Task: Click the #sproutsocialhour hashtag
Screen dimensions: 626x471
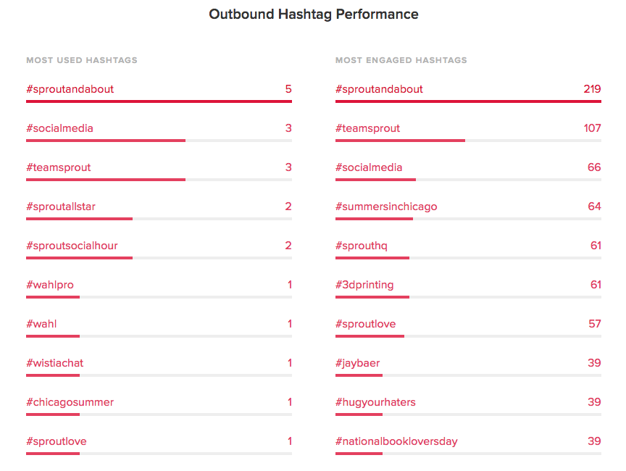Action: (x=72, y=246)
